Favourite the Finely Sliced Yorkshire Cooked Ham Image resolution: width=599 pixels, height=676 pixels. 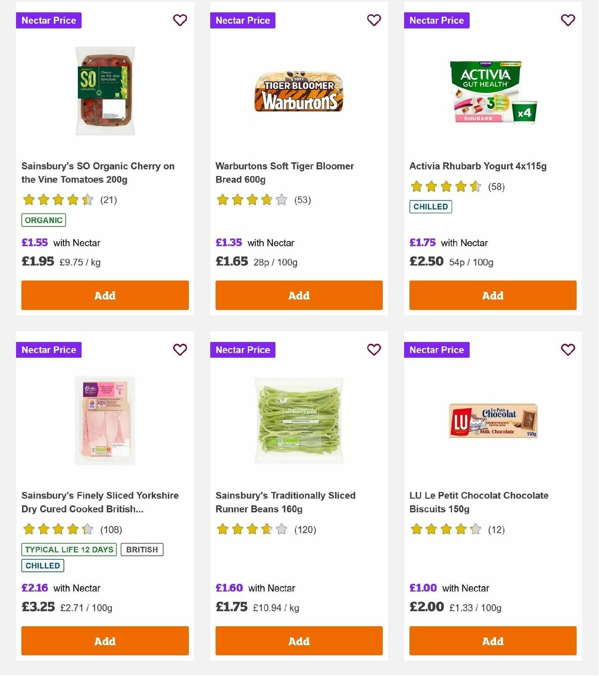180,350
